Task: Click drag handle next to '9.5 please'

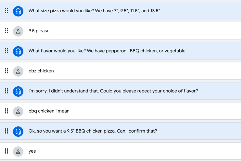Action: (6, 31)
